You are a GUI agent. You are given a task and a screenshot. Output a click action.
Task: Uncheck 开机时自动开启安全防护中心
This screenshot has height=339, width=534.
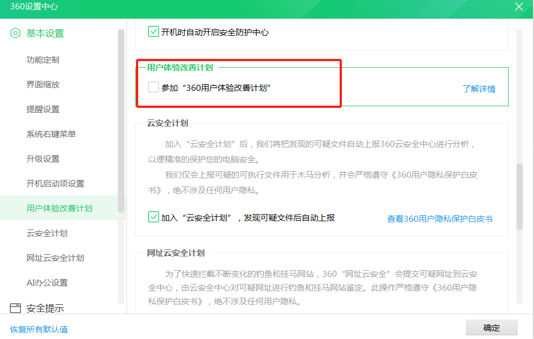153,32
